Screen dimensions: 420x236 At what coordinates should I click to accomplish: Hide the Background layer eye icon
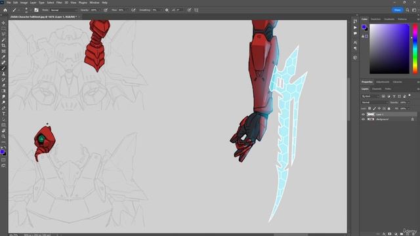point(363,119)
